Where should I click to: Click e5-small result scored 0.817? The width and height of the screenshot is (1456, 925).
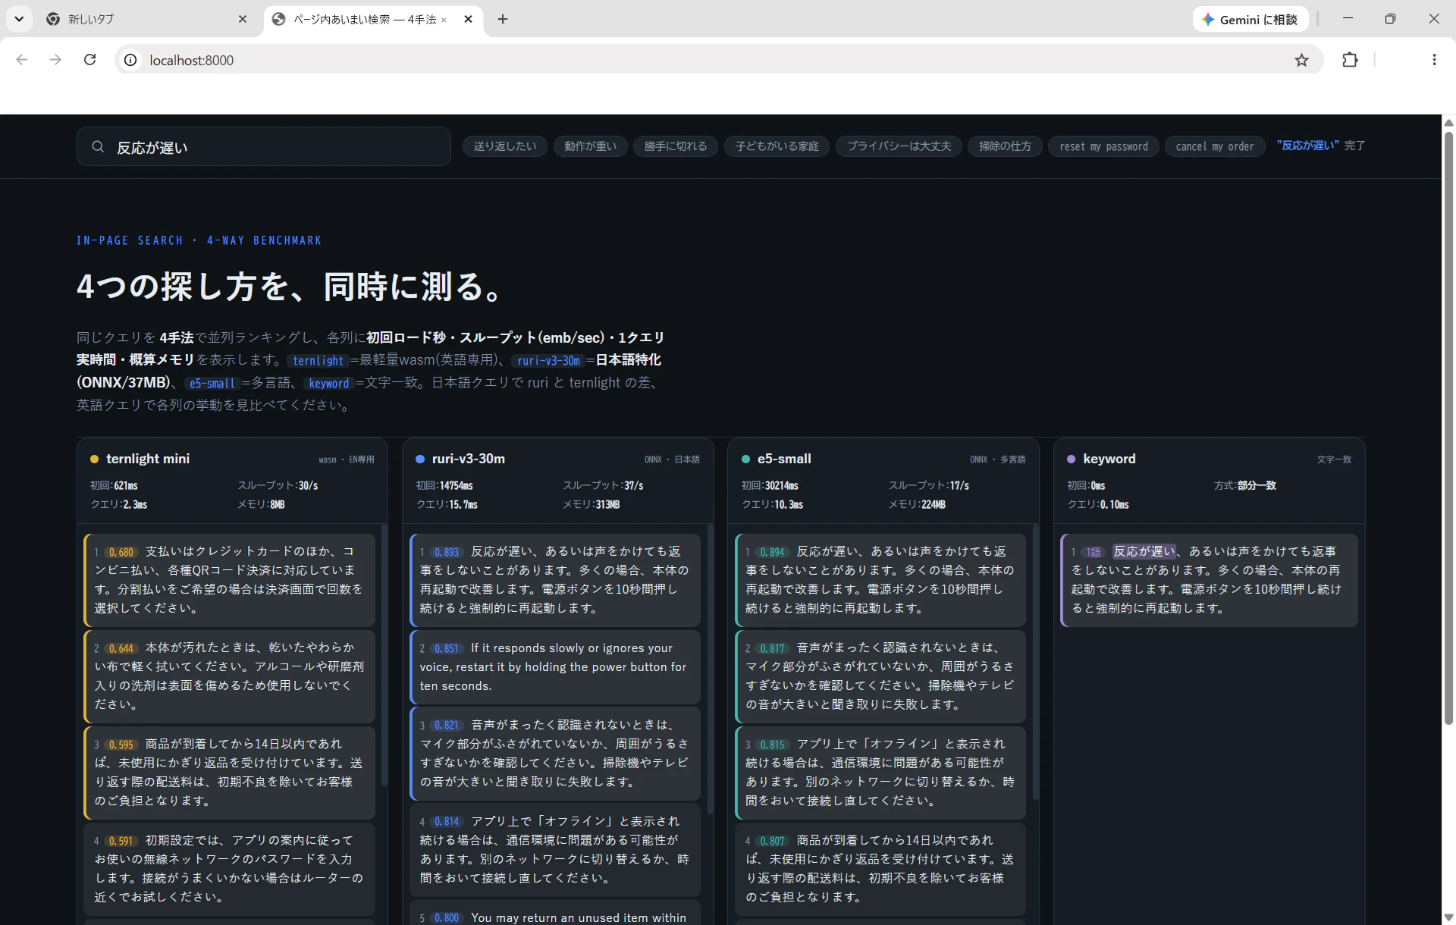click(880, 676)
